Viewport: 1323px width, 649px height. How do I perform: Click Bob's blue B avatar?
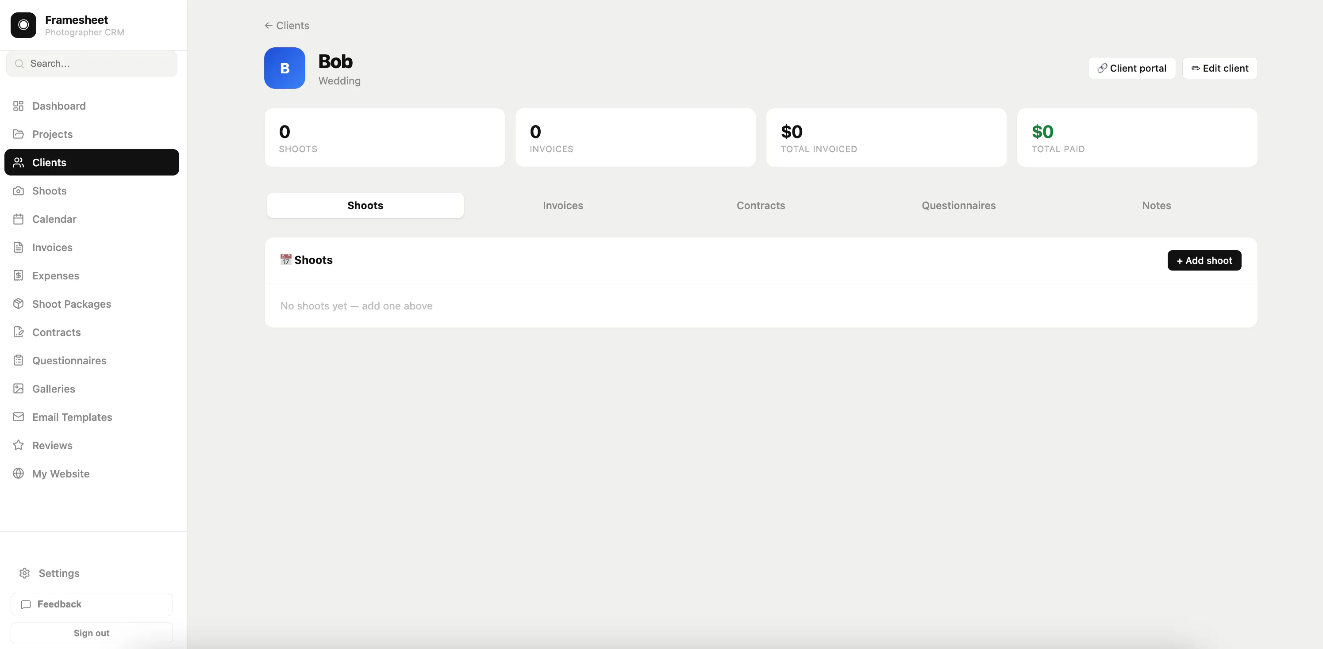285,68
